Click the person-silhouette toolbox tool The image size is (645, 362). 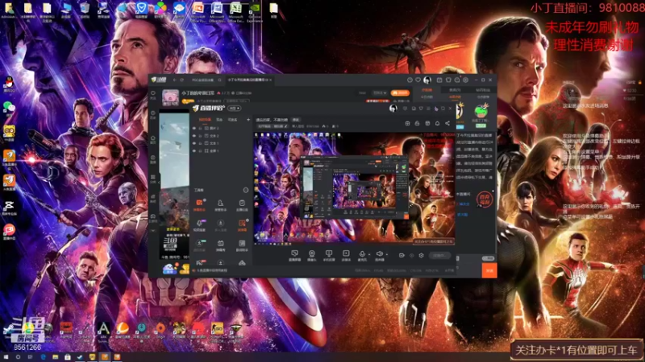tap(220, 204)
